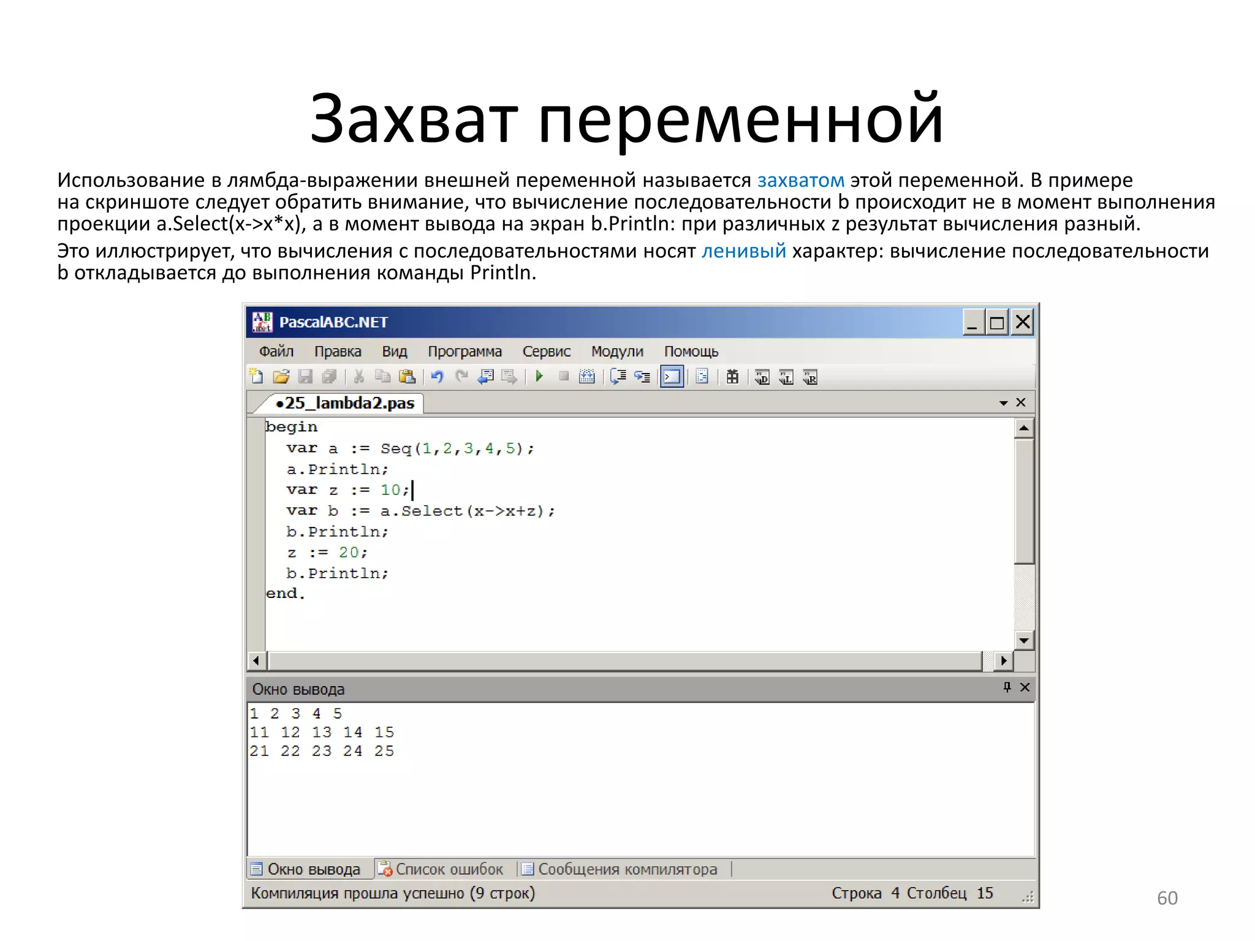Open the Файл menu
Image resolution: width=1255 pixels, height=941 pixels.
[x=276, y=352]
